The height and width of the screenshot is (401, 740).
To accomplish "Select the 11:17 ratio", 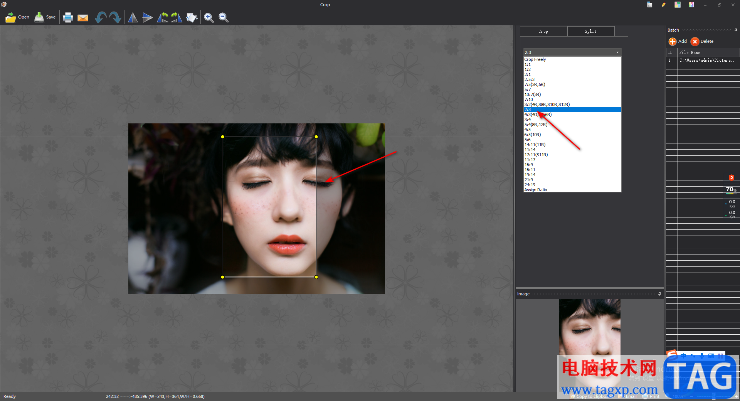I will pyautogui.click(x=572, y=160).
